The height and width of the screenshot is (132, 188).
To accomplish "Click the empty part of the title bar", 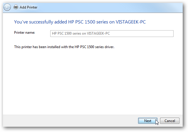I will point(108,7).
